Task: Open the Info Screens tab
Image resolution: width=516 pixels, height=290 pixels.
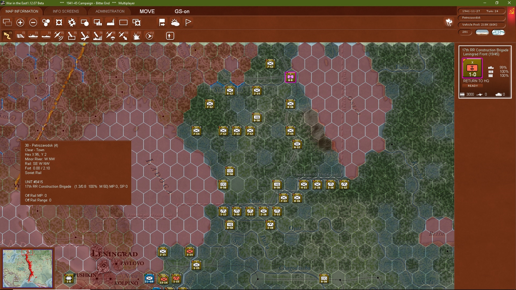Action: pyautogui.click(x=66, y=11)
